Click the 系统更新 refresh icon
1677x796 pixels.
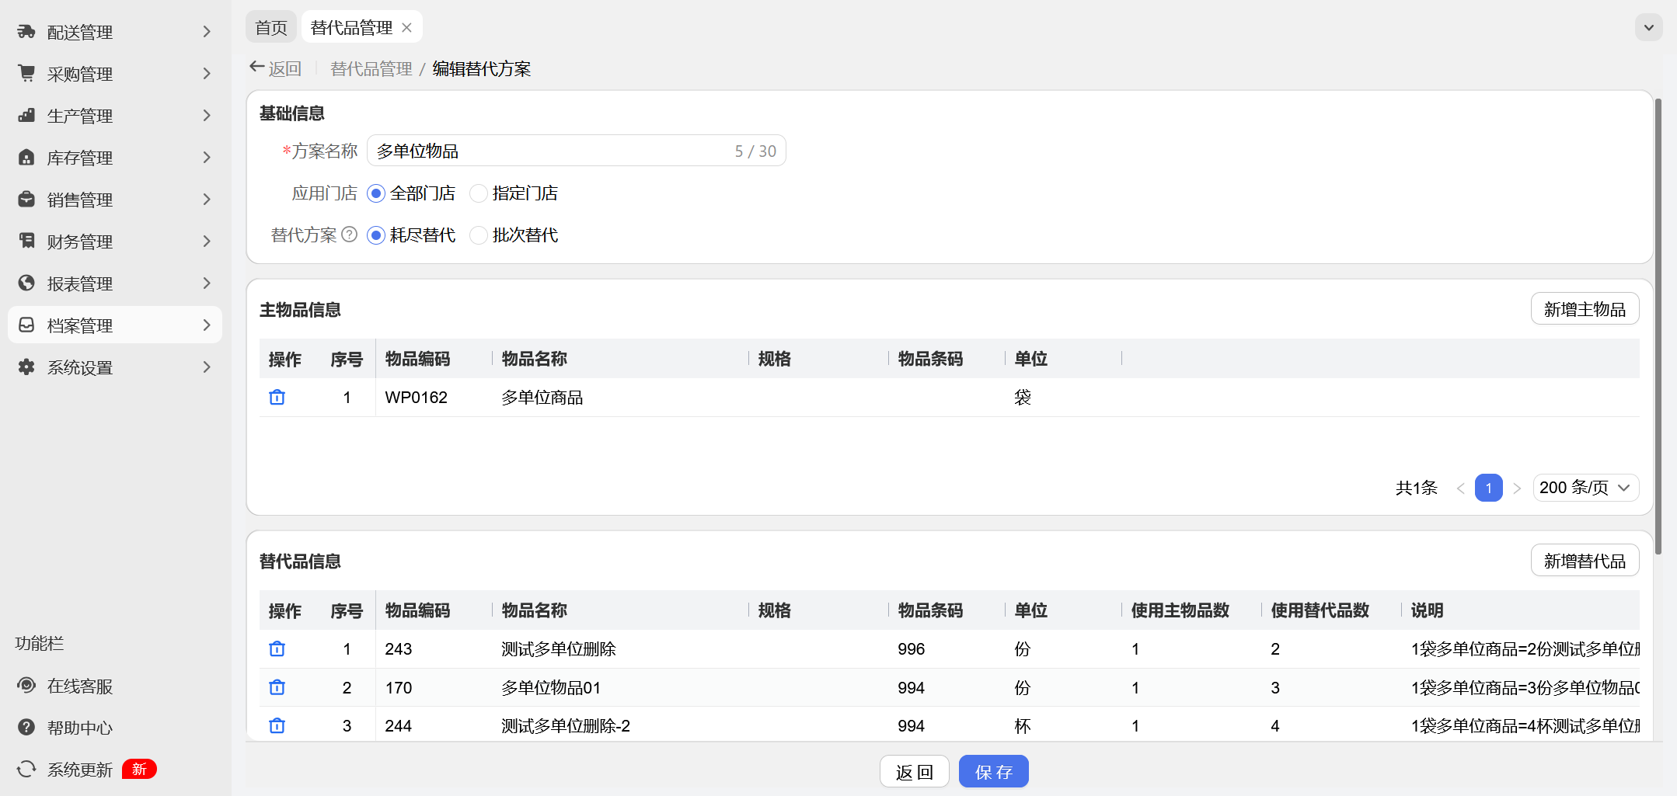point(26,770)
